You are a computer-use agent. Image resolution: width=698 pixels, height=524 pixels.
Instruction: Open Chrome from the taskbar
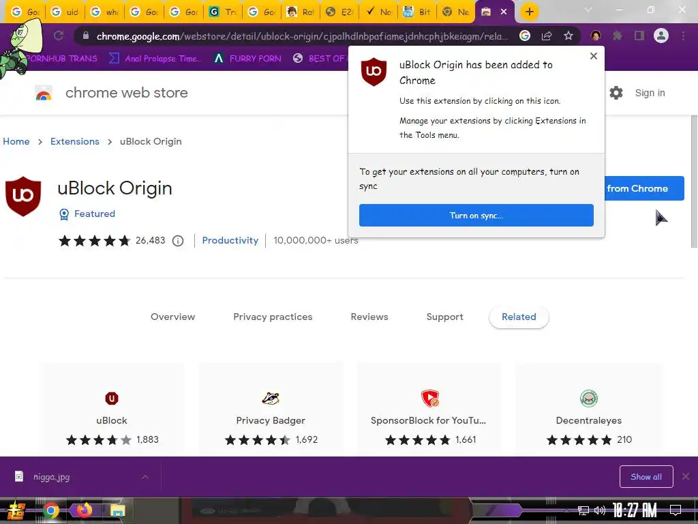50,510
